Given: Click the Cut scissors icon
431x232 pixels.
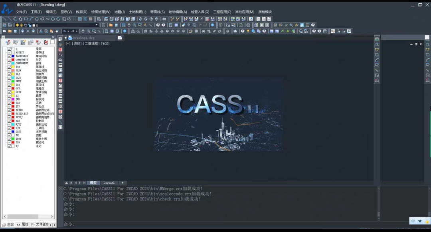Looking at the screenshot, I should click(41, 31).
